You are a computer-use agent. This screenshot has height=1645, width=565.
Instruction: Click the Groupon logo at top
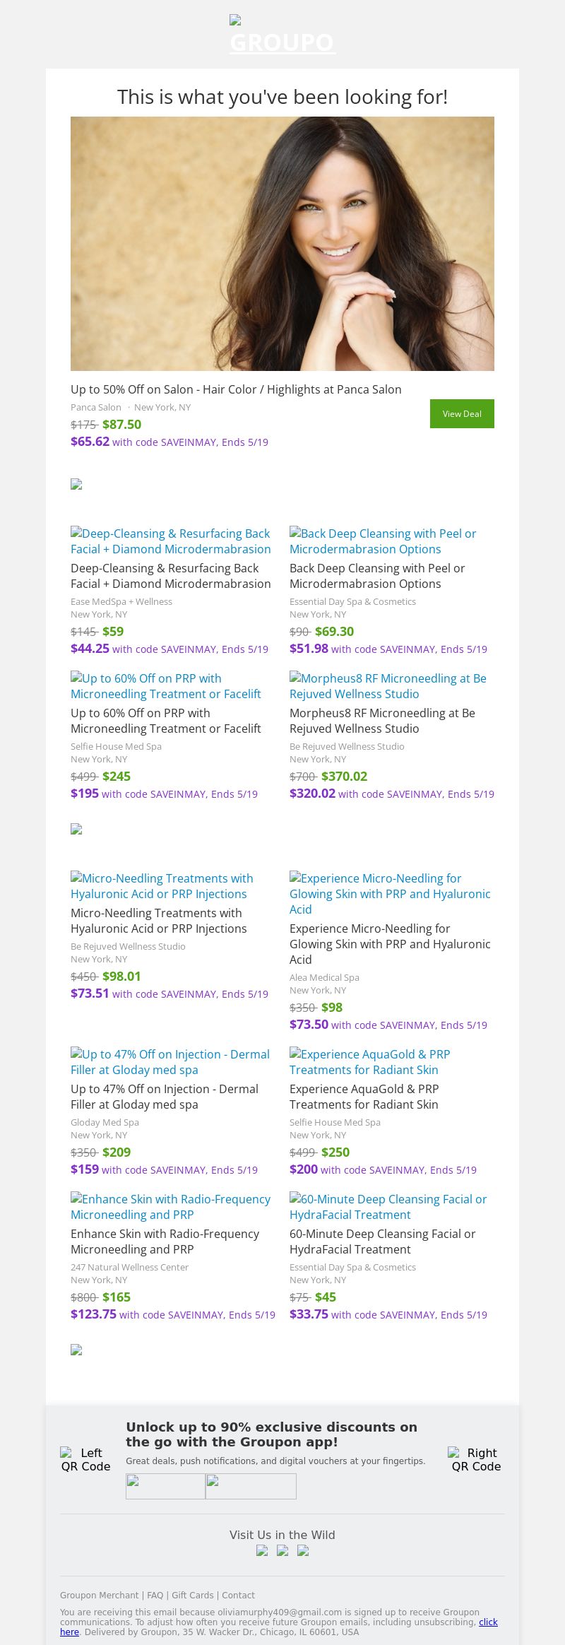282,35
